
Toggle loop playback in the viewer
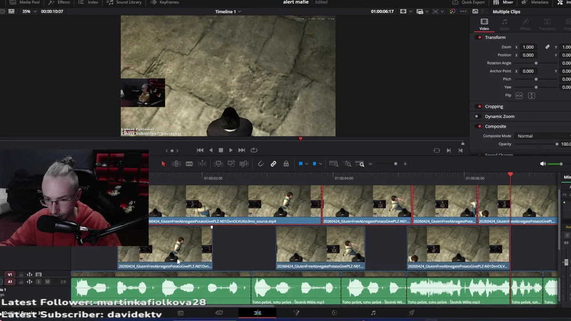[x=254, y=150]
